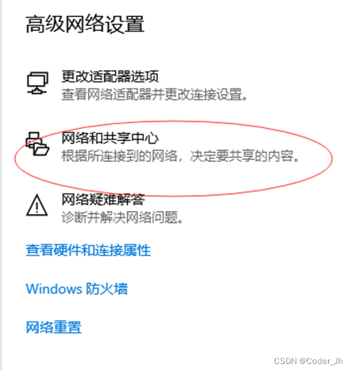Click the exclamation mark inside the triangle
Viewport: 352px width, 371px height.
click(37, 208)
